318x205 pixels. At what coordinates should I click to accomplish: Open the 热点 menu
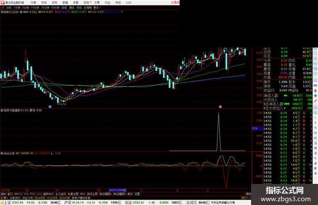click(x=118, y=2)
